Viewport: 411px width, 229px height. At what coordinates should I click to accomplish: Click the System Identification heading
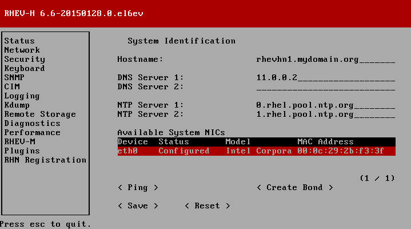click(181, 41)
